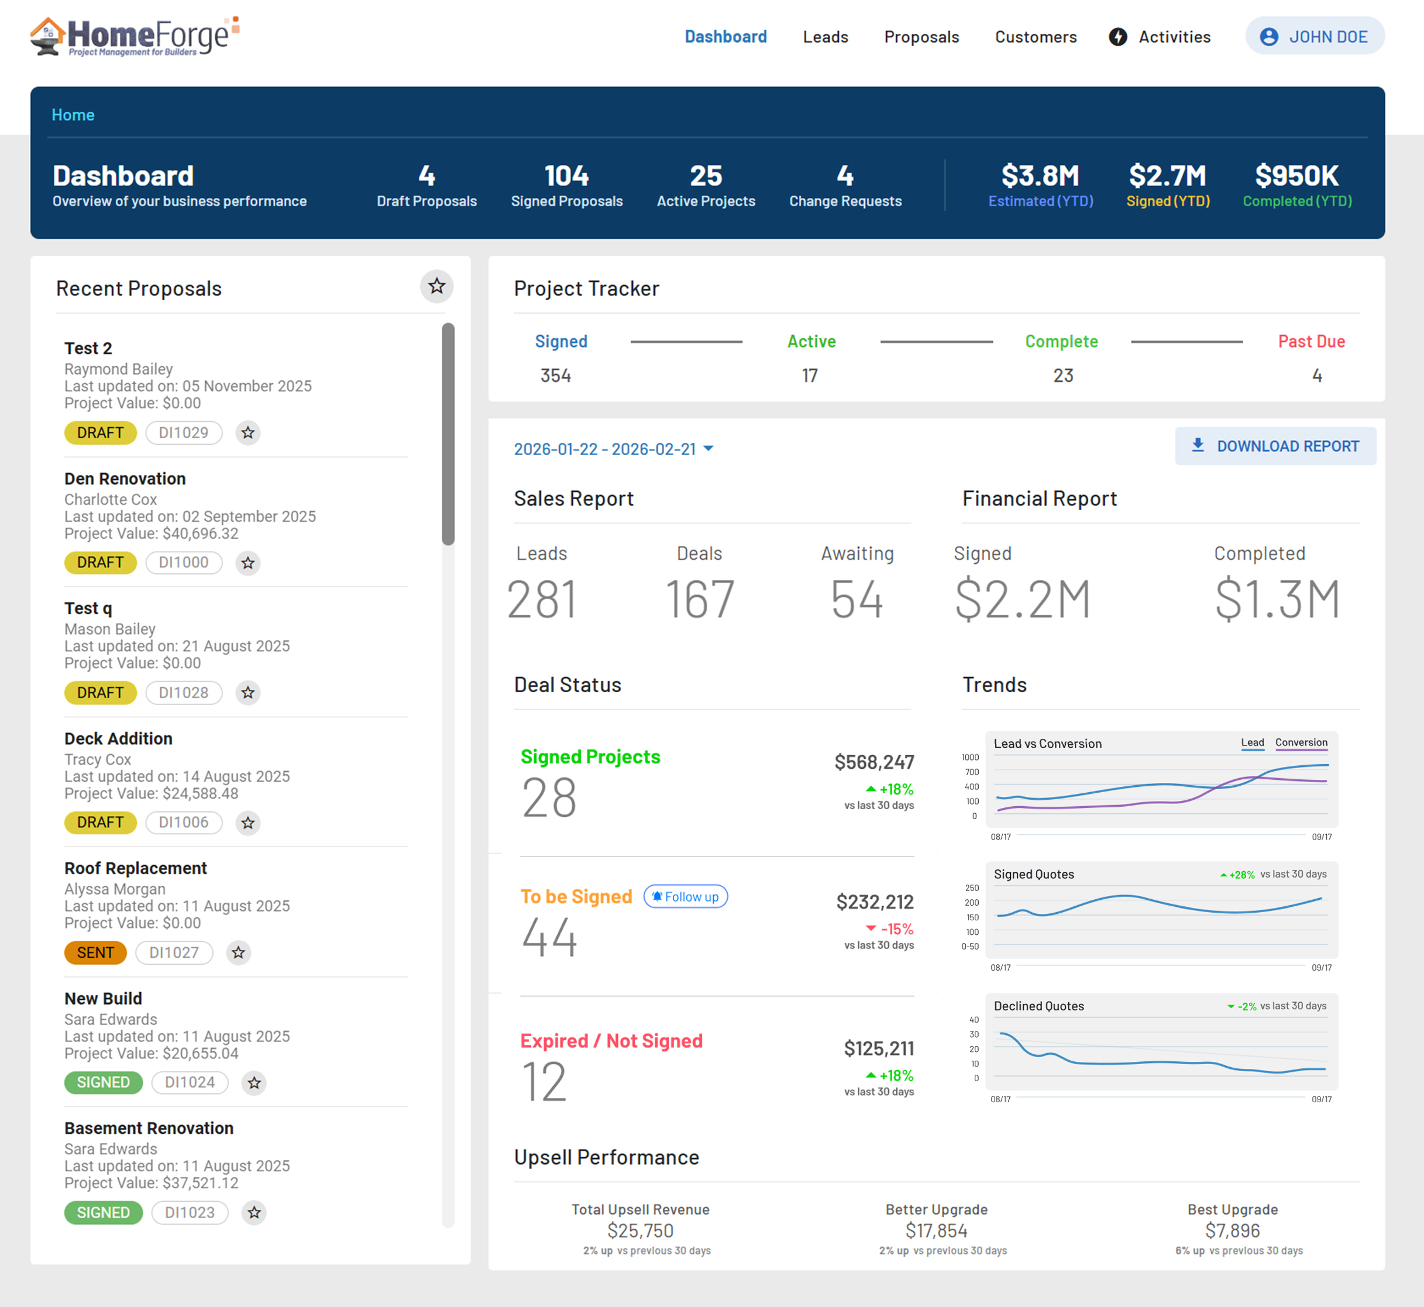Star the Deck Addition proposal
This screenshot has height=1307, width=1424.
[247, 823]
